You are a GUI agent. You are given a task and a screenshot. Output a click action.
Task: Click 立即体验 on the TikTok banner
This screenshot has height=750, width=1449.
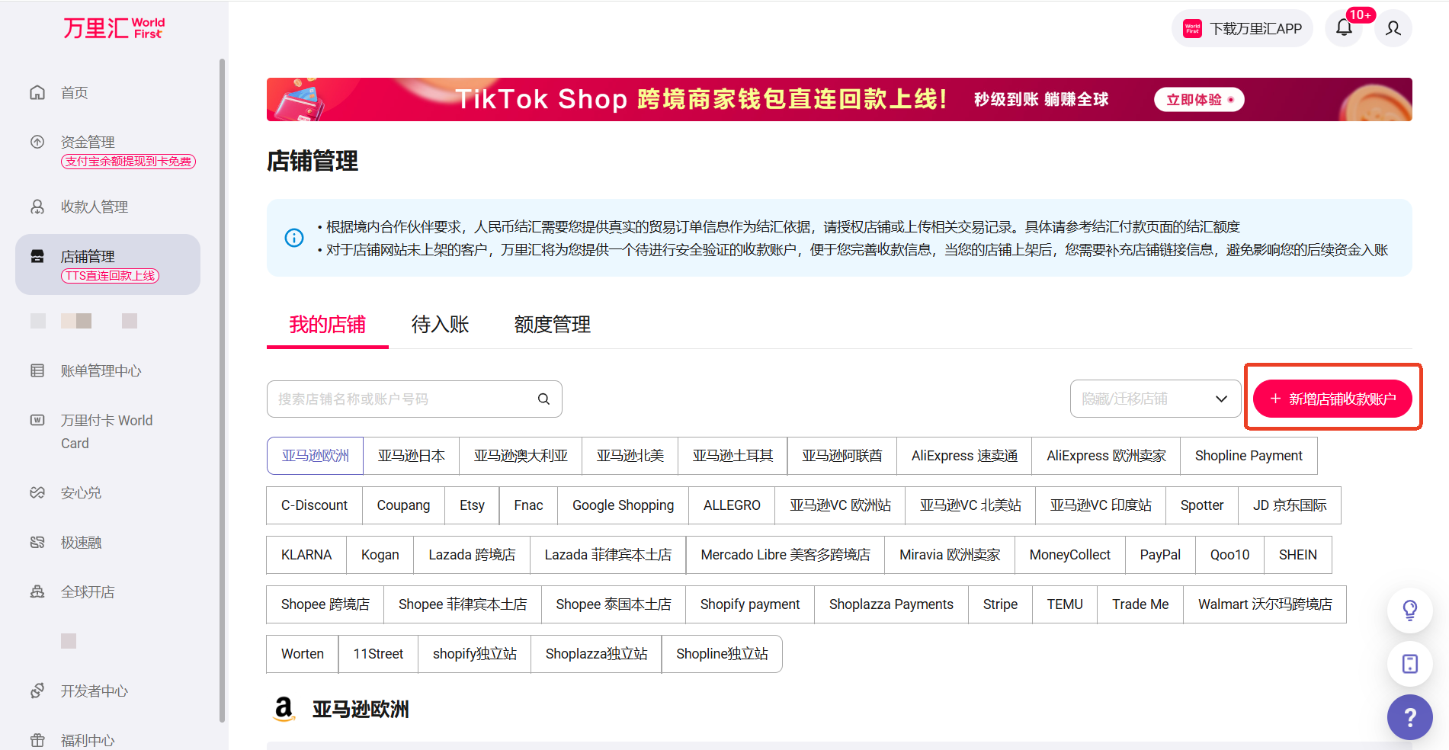[x=1198, y=100]
